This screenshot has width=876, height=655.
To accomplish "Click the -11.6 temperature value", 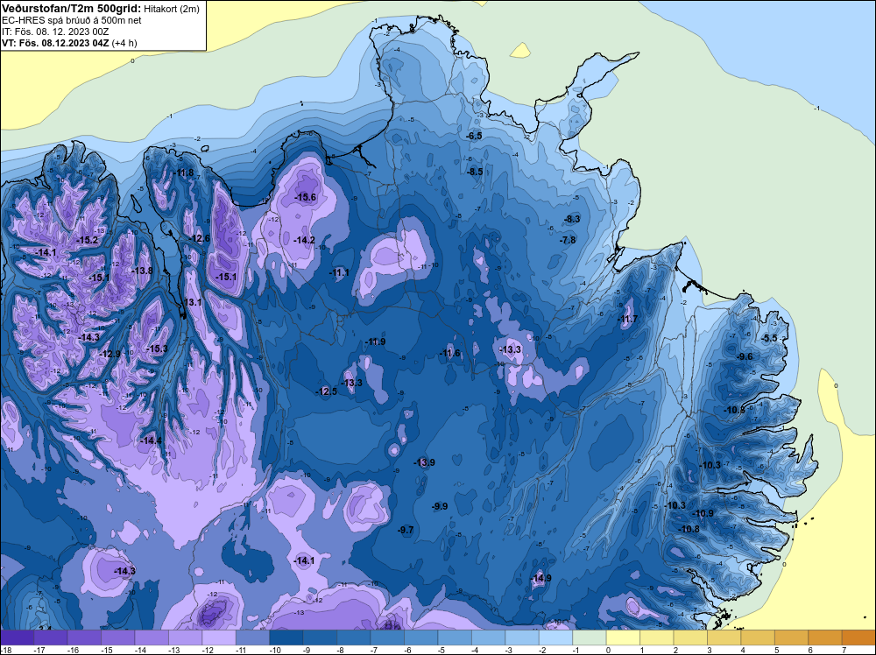I will [x=450, y=353].
